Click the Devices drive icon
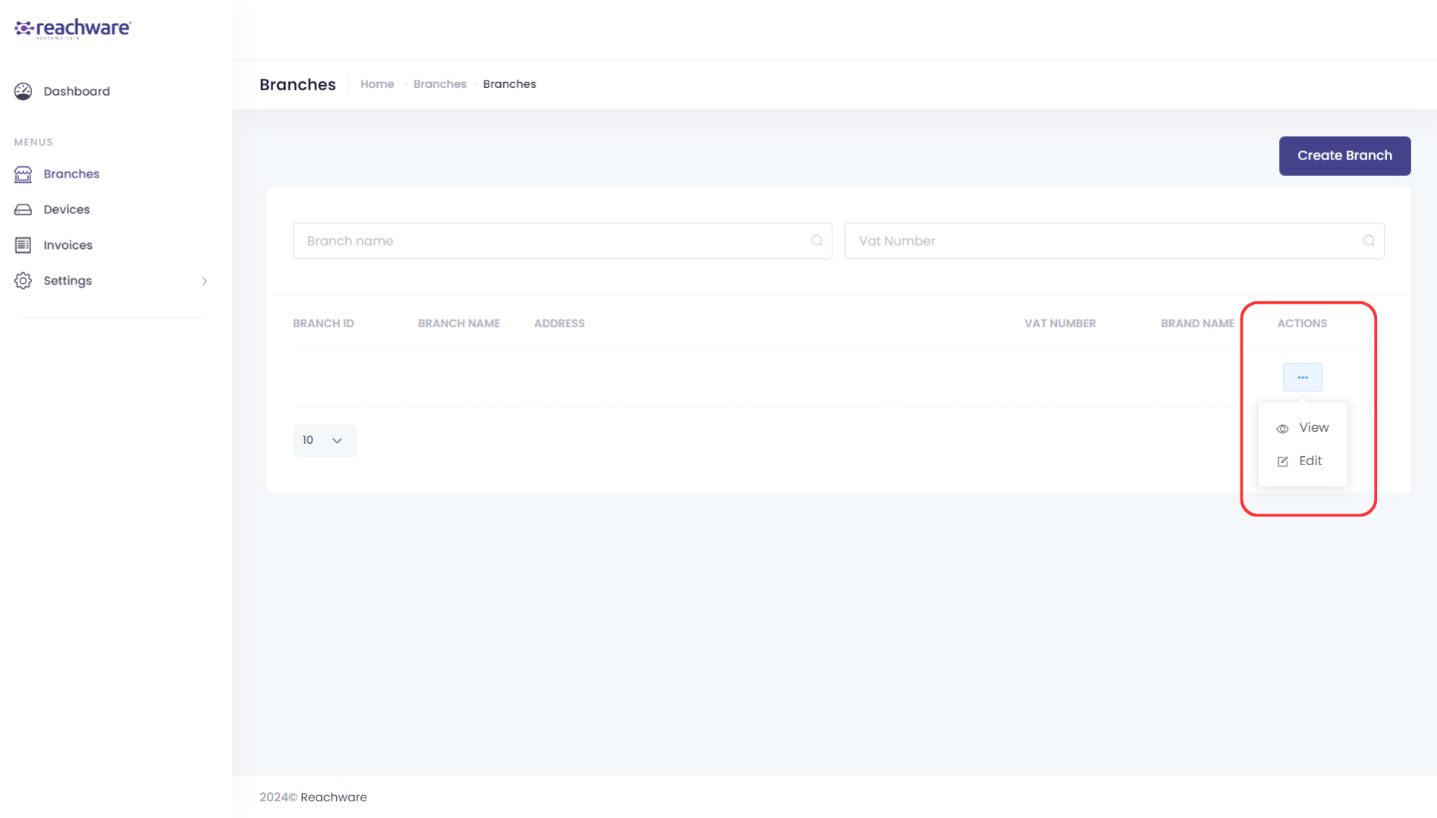 [24, 209]
